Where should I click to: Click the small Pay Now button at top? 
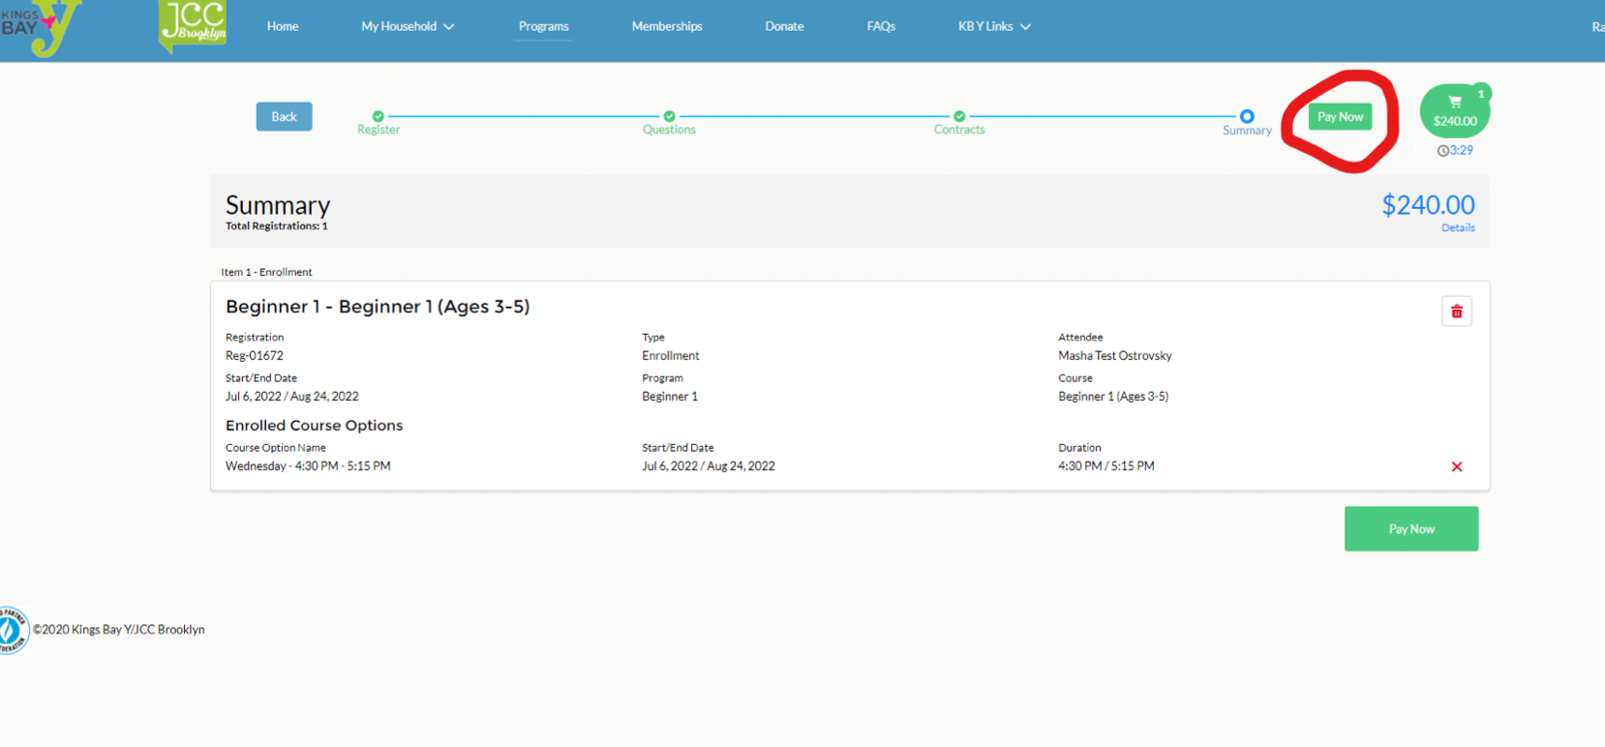pyautogui.click(x=1340, y=116)
